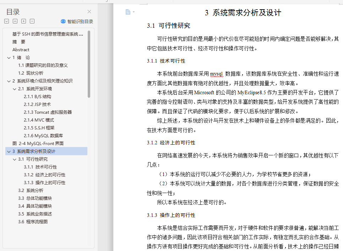Image resolution: width=343 pixels, height=251 pixels.
Task: Jump to the '摘 要' heading
Action: [x=19, y=42]
